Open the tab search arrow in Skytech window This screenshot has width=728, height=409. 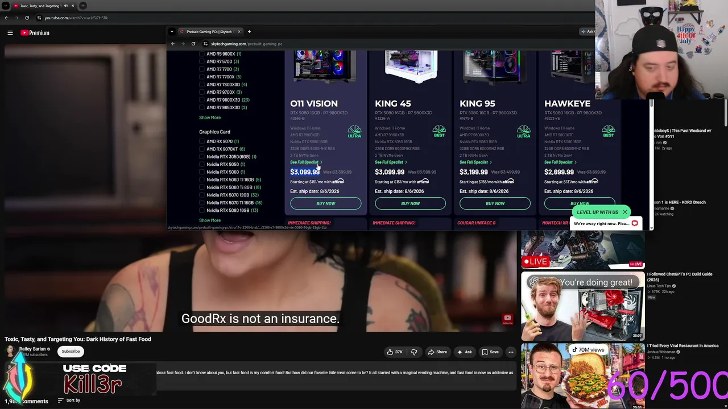(x=172, y=32)
